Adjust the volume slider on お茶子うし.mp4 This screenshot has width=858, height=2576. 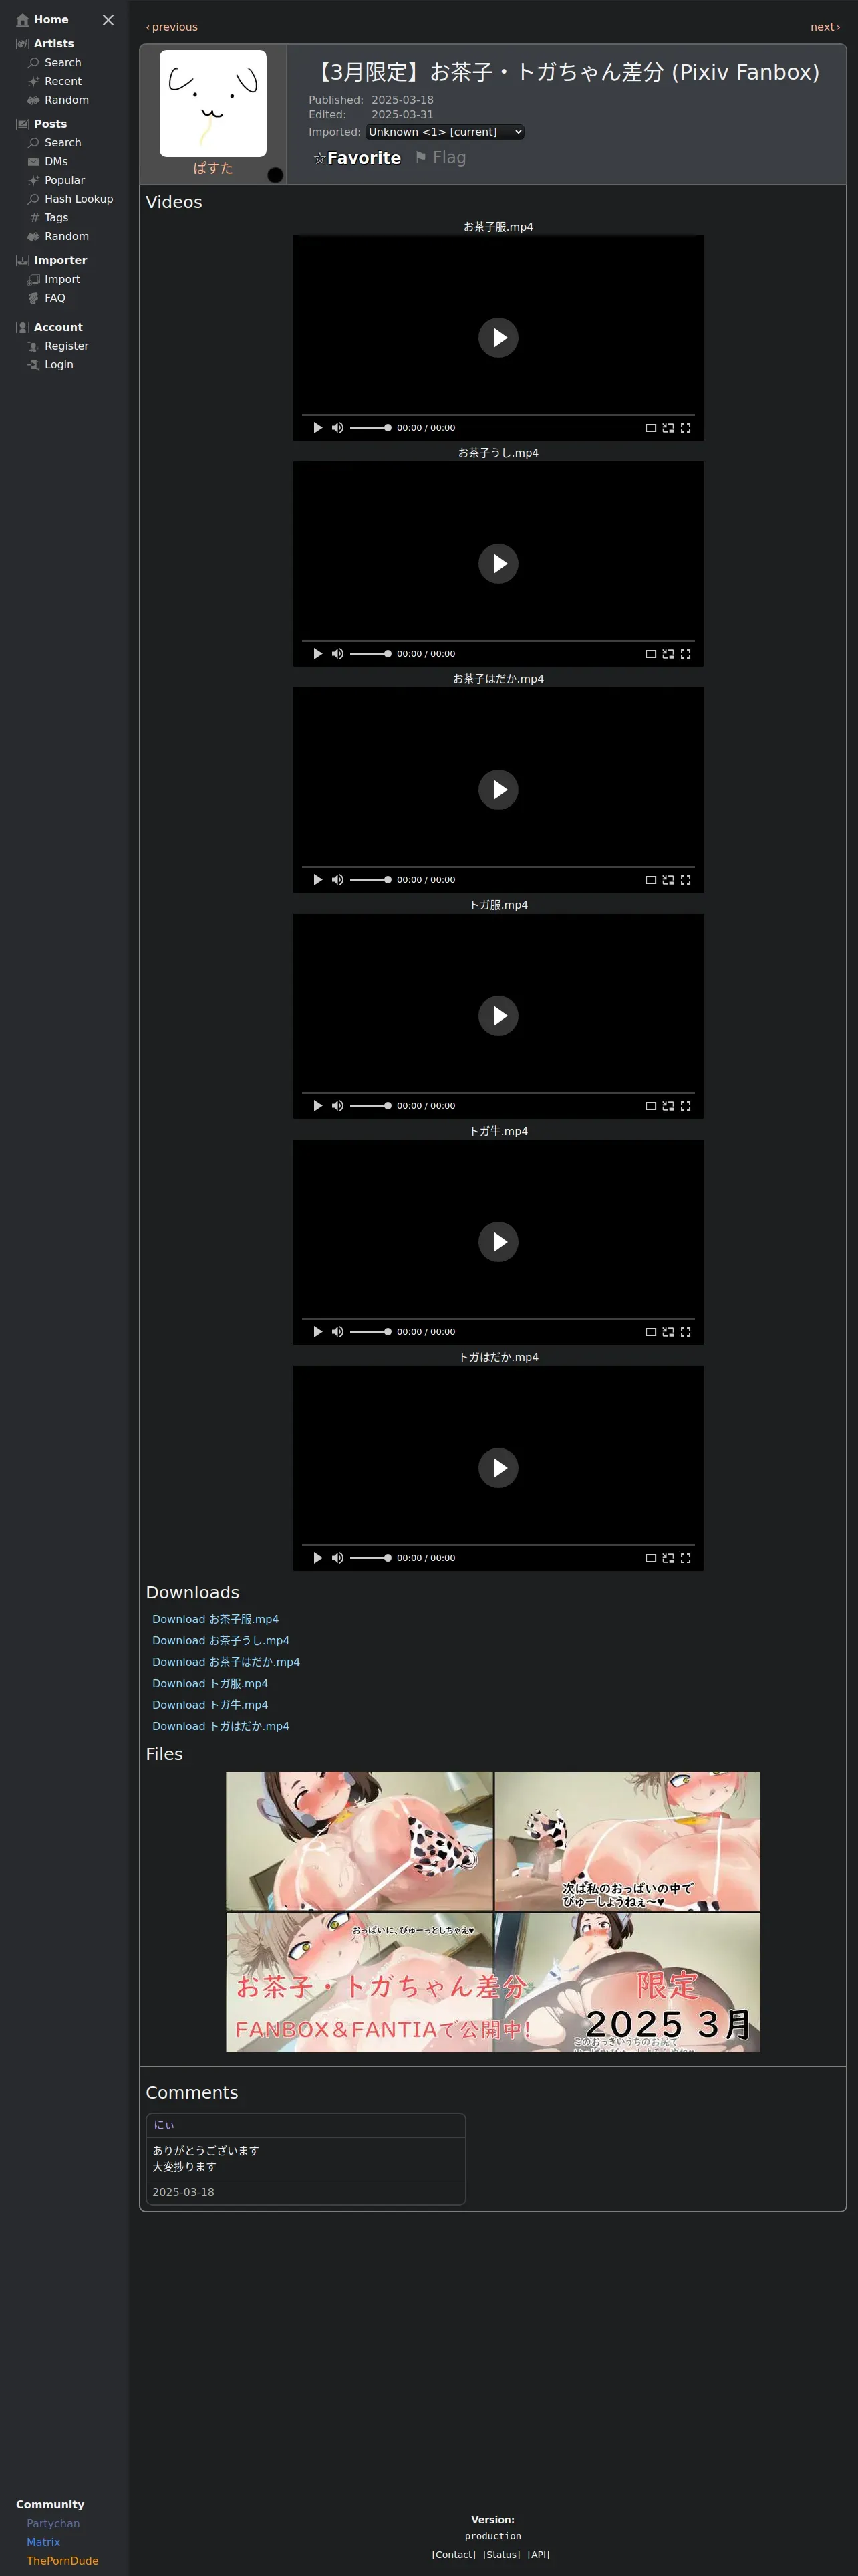[x=371, y=654]
